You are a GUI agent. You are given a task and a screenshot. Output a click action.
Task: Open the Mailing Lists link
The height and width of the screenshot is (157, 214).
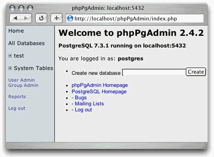(88, 104)
